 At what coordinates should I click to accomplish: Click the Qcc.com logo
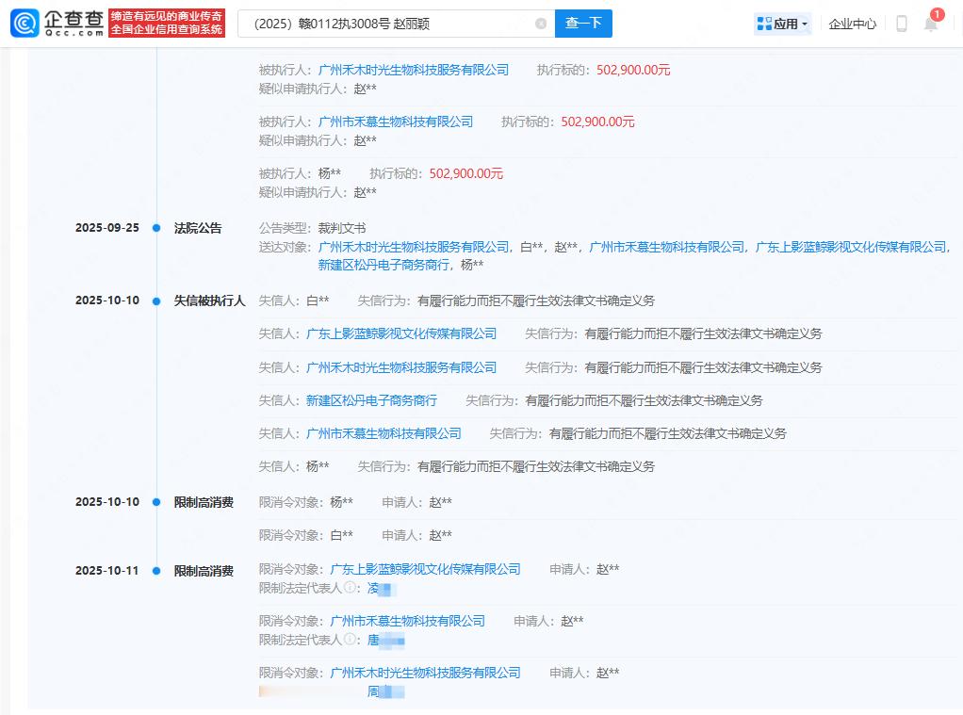click(x=57, y=23)
